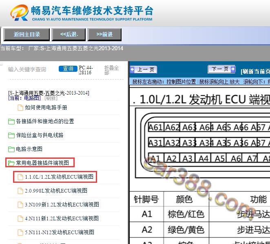This screenshot has width=270, height=244.
Task: Click the [刷新] refresh link
Action: click(51, 98)
